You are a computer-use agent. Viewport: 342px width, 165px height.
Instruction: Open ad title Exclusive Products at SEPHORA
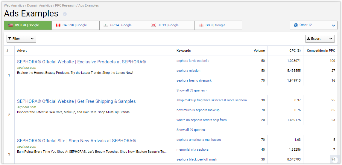coord(81,62)
